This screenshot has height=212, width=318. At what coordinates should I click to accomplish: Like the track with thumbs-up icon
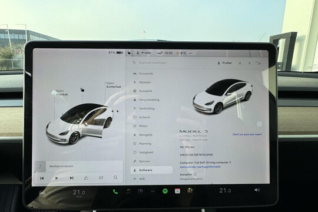point(86,178)
